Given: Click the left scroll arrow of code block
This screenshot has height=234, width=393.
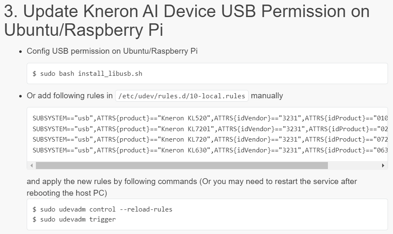Looking at the screenshot, I should coord(31,165).
